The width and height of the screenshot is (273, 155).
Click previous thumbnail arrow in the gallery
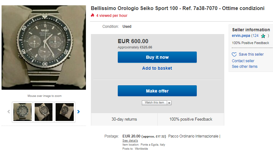[9, 112]
